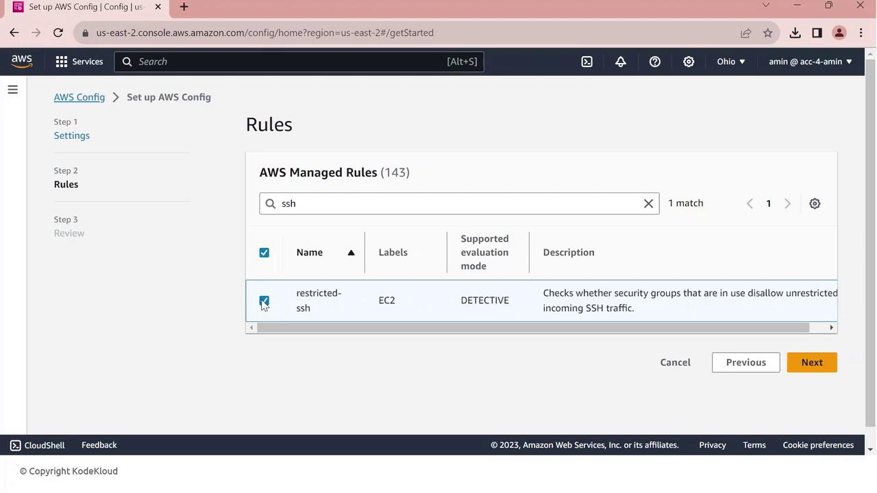Reload the current page
This screenshot has width=877, height=493.
coord(58,33)
